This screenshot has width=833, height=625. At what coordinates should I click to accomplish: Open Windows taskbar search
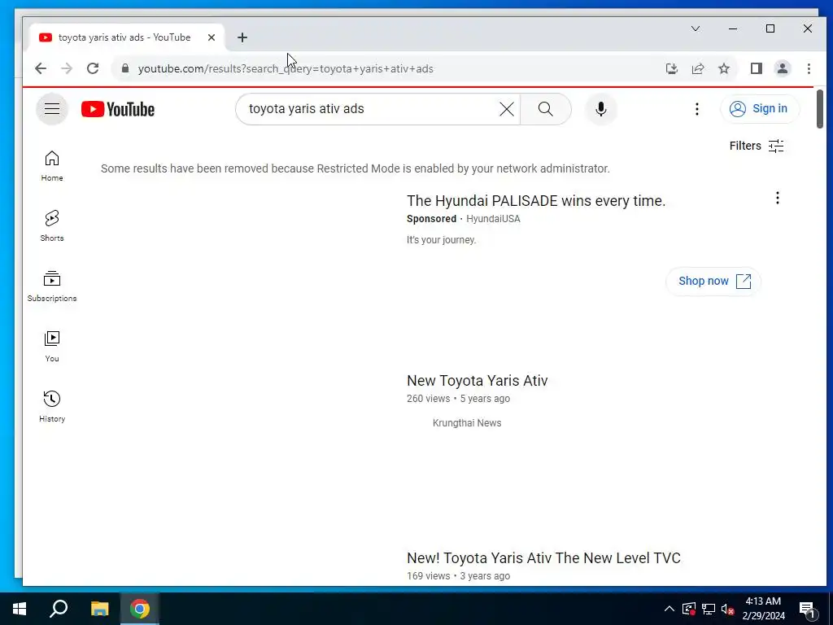pos(59,609)
